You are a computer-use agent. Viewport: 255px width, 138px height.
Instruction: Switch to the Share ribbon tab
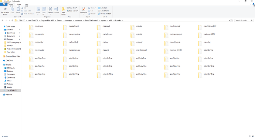coord(19,4)
